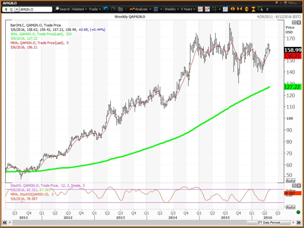Click the horizontal compress arrows icon

[239, 9]
